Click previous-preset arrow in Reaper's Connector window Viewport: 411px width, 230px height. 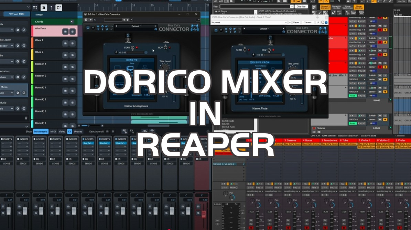click(x=244, y=29)
